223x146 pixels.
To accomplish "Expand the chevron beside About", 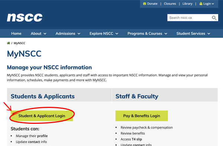I will [45, 34].
